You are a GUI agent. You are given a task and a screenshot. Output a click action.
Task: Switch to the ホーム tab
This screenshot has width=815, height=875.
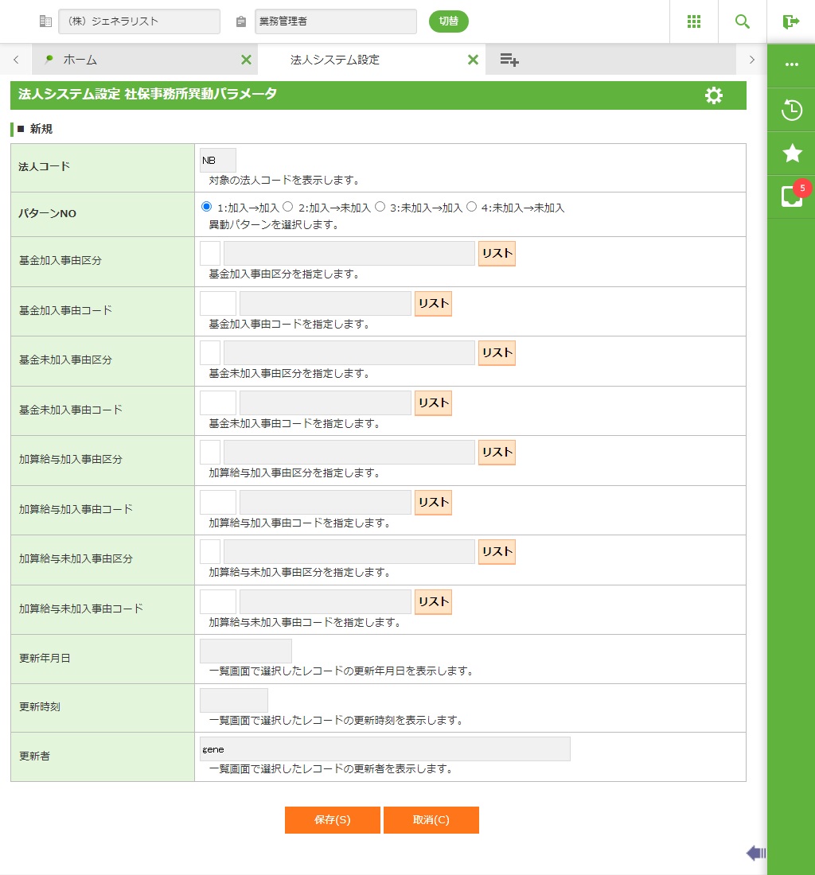pyautogui.click(x=80, y=60)
